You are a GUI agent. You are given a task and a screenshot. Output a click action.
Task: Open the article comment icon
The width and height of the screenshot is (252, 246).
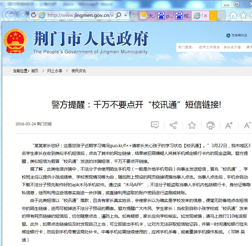coord(155,125)
